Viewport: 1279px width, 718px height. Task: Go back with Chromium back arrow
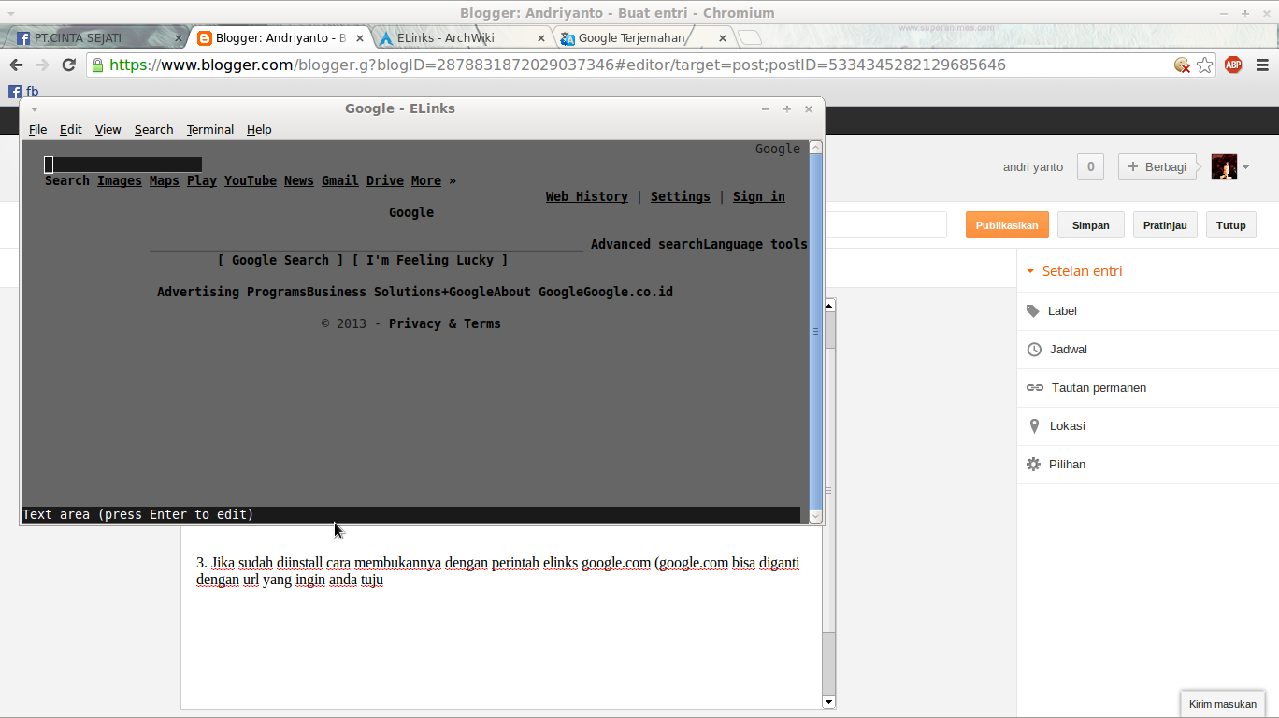[x=16, y=65]
